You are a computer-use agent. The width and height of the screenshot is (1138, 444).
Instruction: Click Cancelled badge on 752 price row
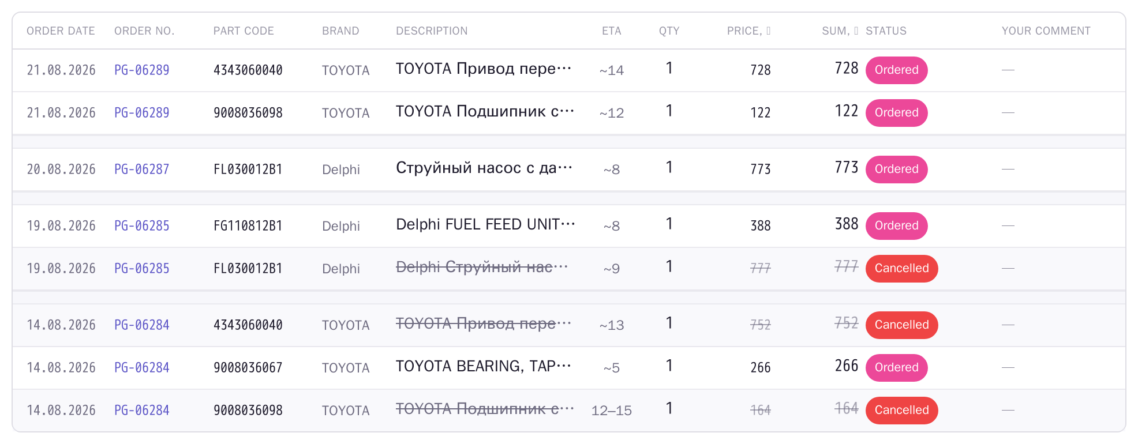click(901, 325)
